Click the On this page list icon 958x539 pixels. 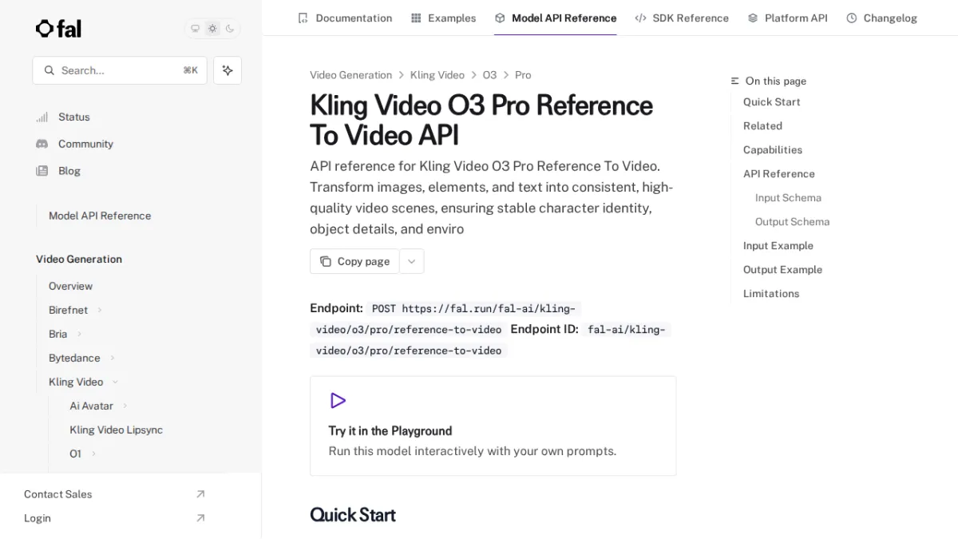(735, 81)
